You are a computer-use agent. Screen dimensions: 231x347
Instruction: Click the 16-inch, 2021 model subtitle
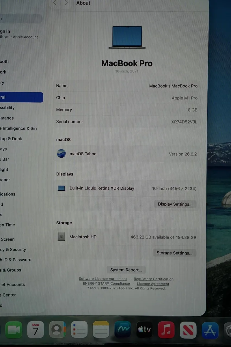(127, 71)
